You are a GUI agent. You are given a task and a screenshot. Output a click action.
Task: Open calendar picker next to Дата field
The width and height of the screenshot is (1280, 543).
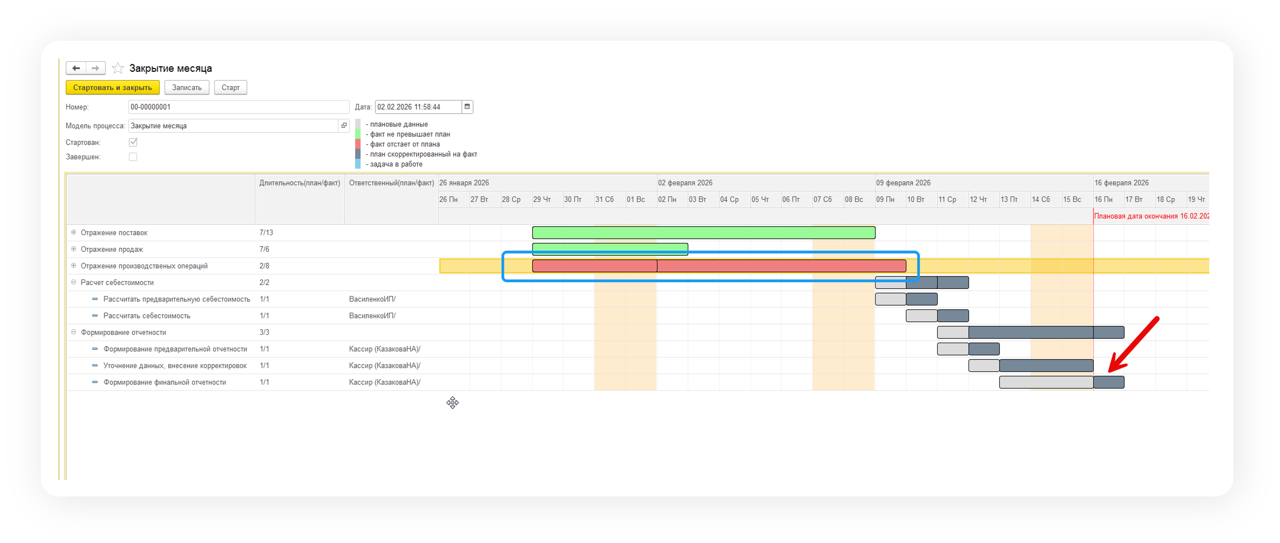pos(467,107)
